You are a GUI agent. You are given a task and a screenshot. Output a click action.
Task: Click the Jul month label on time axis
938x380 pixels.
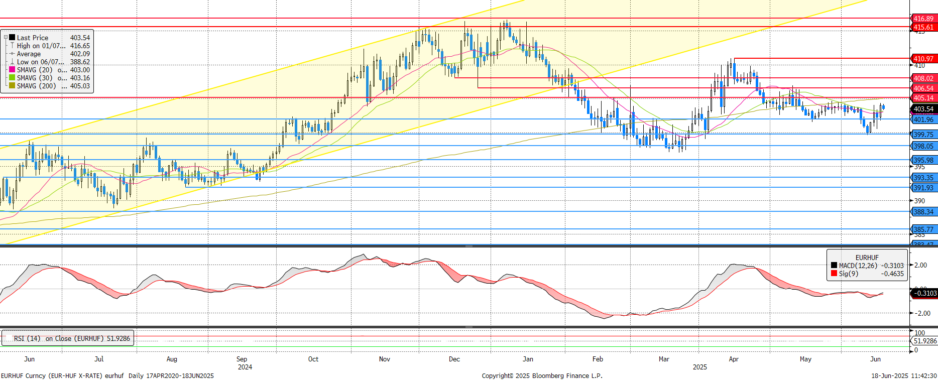(99, 359)
